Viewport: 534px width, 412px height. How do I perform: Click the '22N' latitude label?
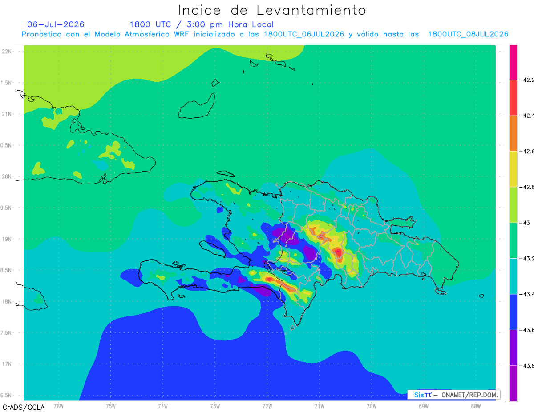[8, 51]
